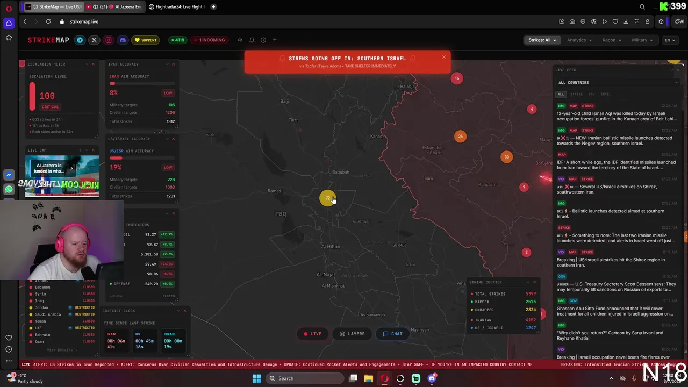Image resolution: width=688 pixels, height=387 pixels.
Task: Collapse the Escalation Meter panel
Action: [x=87, y=64]
